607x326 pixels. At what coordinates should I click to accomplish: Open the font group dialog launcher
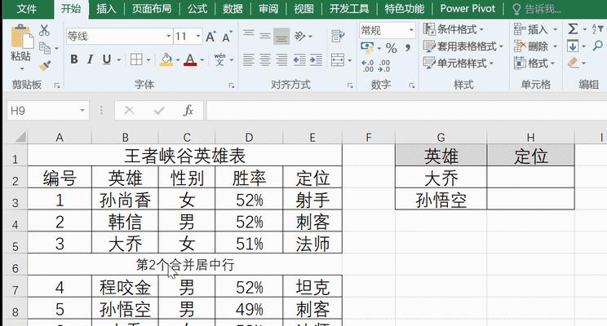click(232, 86)
